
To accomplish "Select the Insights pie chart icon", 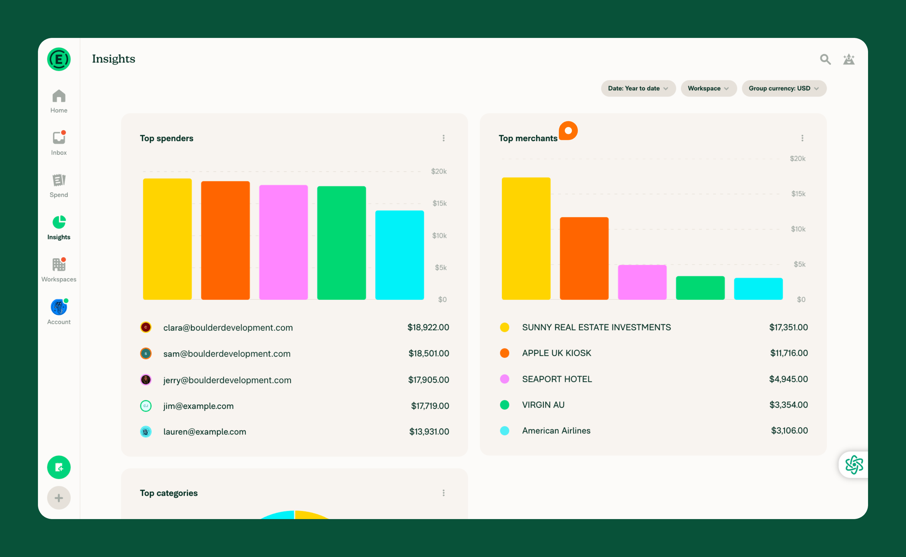I will pyautogui.click(x=59, y=222).
